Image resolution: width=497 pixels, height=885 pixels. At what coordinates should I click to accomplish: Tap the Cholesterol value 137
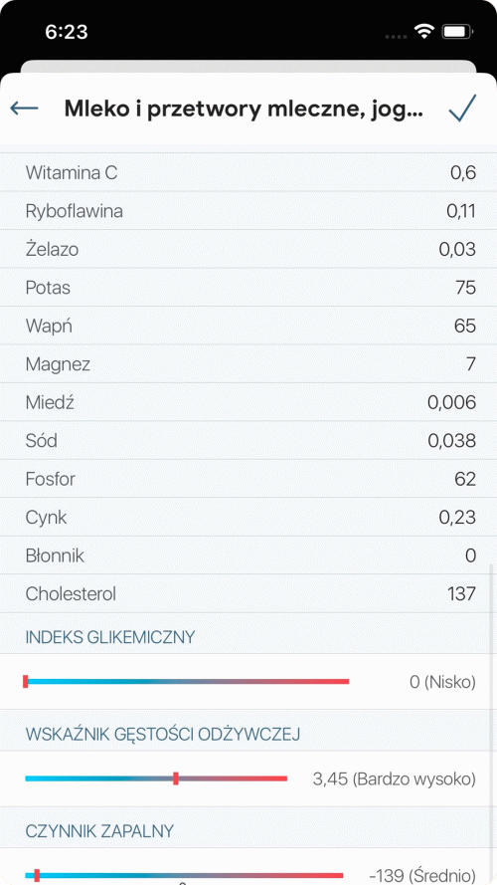(x=460, y=593)
